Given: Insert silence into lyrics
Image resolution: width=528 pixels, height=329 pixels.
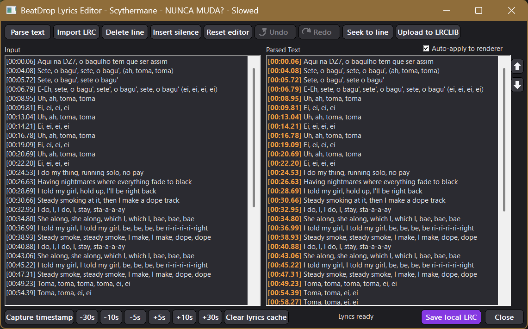Looking at the screenshot, I should [176, 32].
